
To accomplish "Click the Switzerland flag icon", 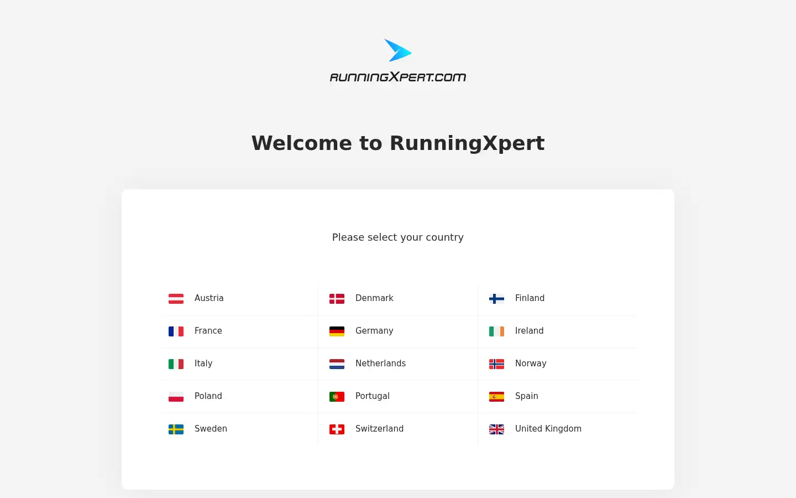I will (337, 429).
